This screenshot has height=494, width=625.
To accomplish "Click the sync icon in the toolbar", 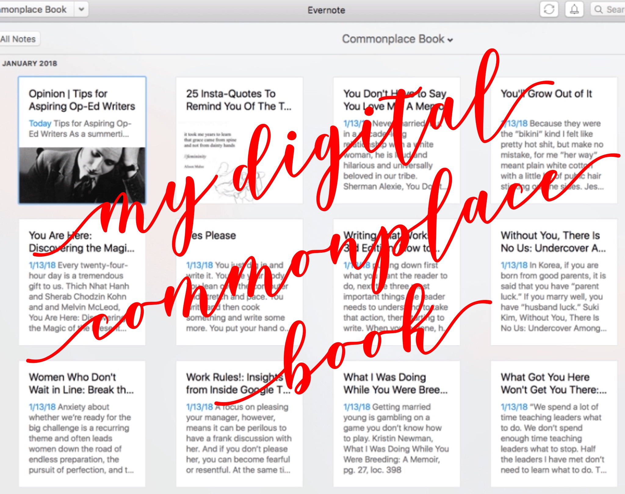I will [549, 10].
